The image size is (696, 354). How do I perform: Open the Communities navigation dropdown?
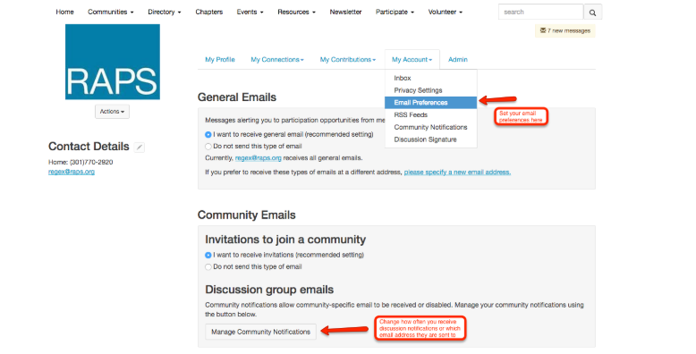[111, 12]
